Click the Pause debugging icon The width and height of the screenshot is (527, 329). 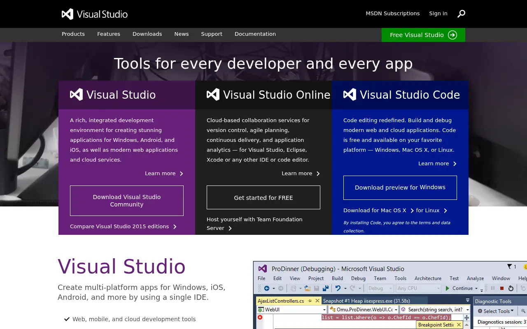tap(493, 288)
